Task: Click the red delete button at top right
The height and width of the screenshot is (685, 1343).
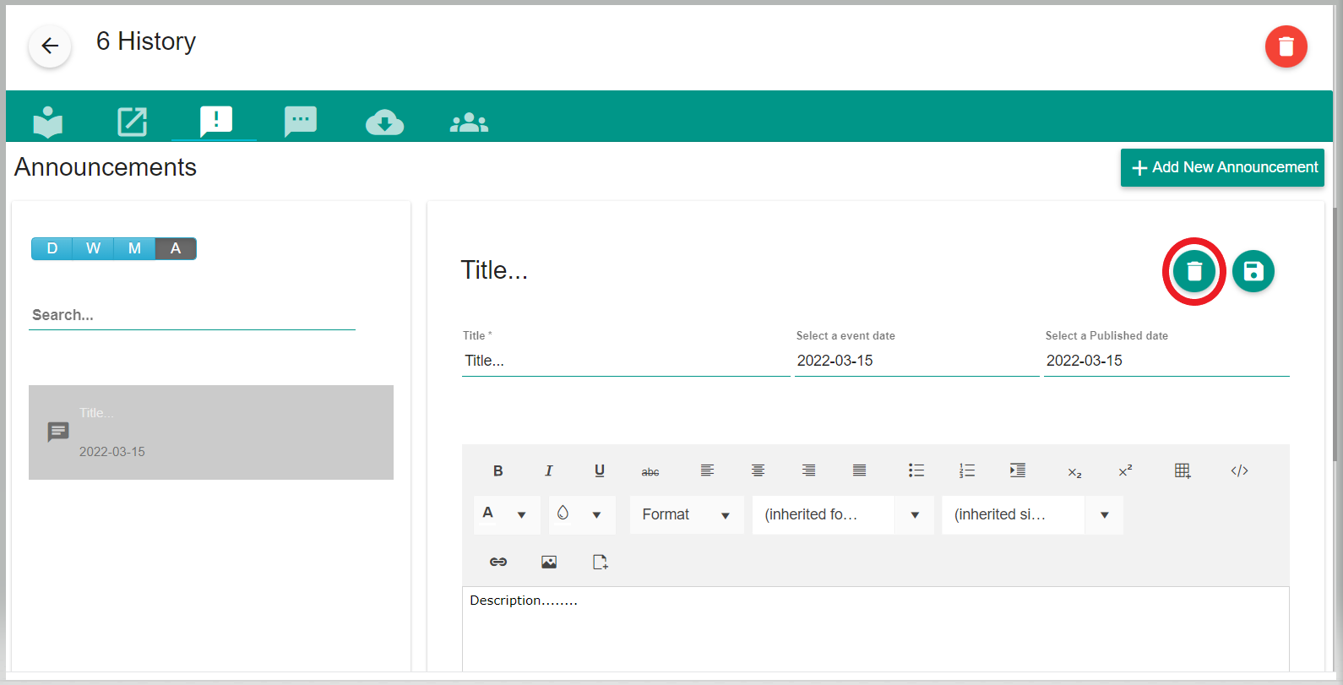Action: 1286,46
